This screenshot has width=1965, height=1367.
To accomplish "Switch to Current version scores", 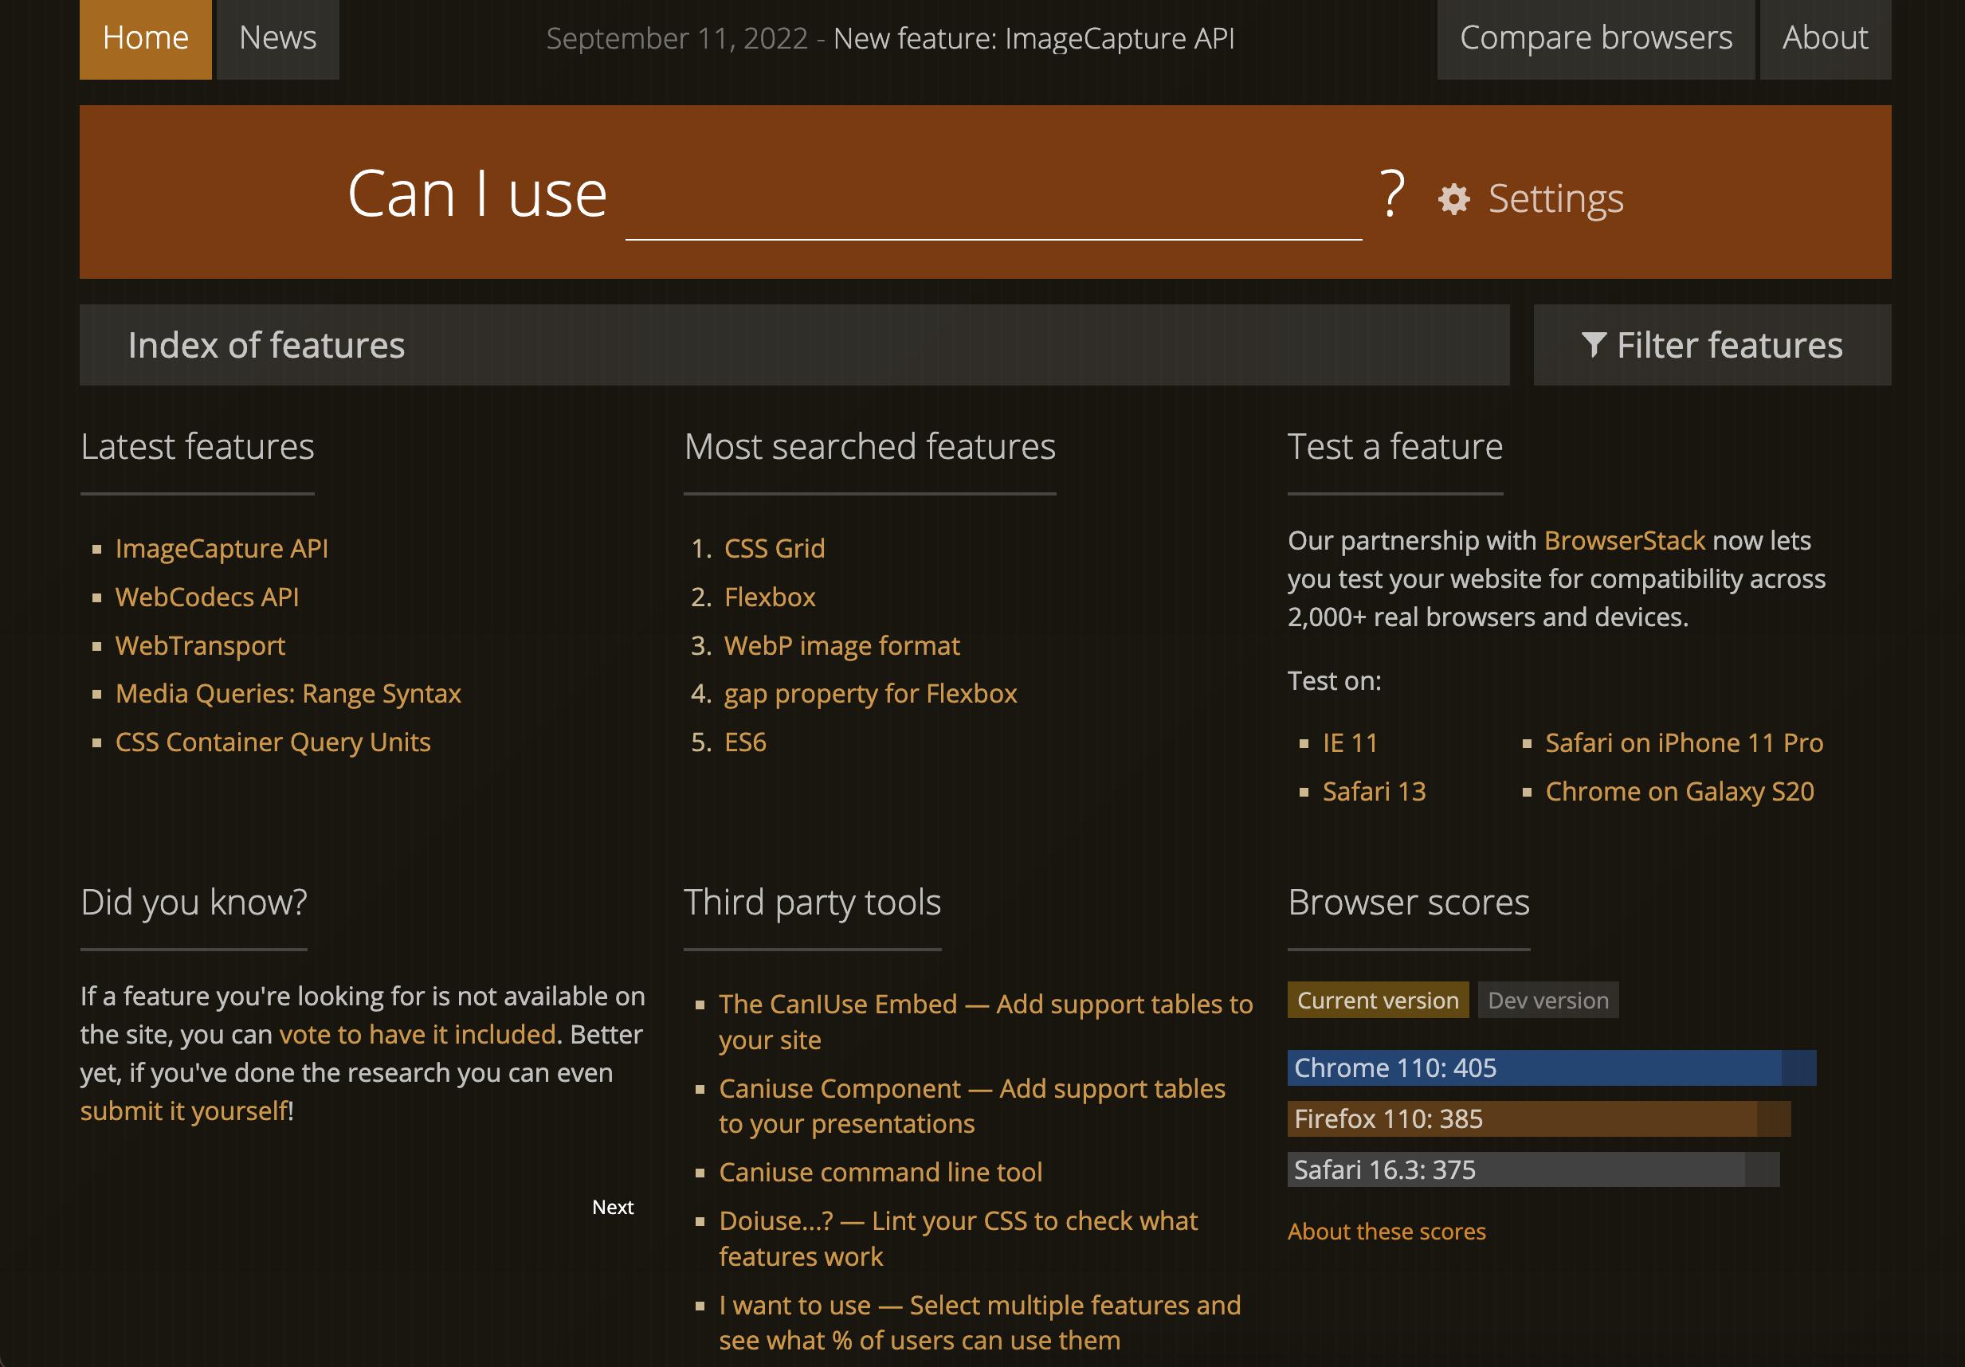I will 1377,1000.
